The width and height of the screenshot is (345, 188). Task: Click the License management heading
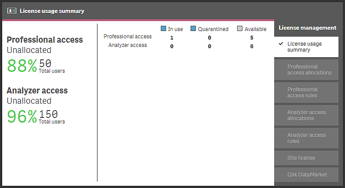307,28
